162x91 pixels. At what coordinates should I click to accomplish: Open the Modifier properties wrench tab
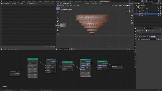pyautogui.click(x=135, y=52)
